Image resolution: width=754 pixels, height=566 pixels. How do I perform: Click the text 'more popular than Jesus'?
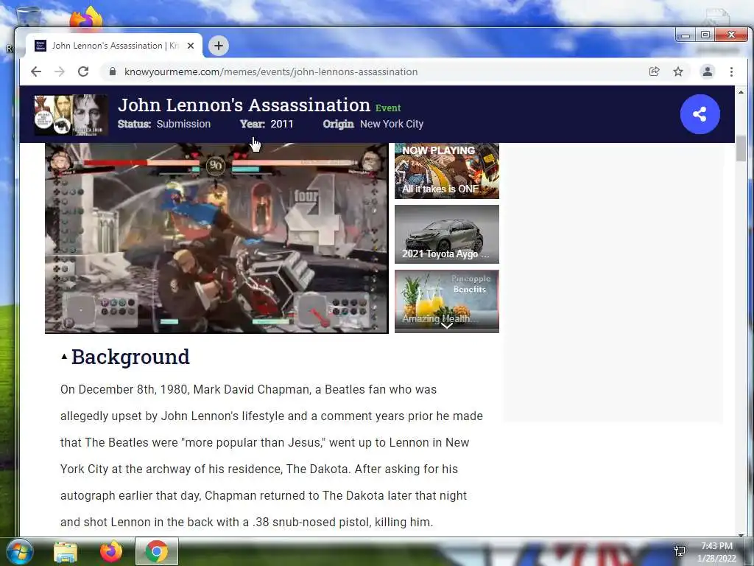(253, 442)
